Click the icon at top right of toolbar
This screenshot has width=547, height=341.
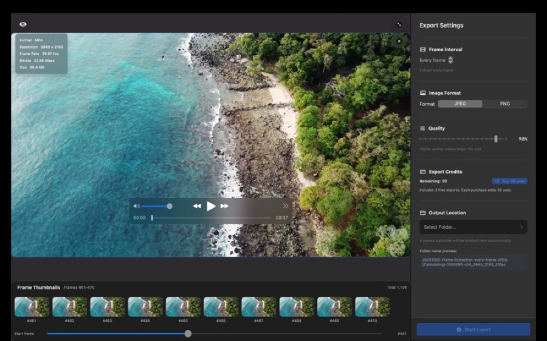[x=399, y=24]
